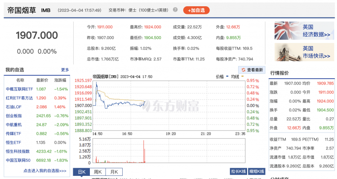
Task: Click 点击进入我的自选股 link
Action: [44, 170]
